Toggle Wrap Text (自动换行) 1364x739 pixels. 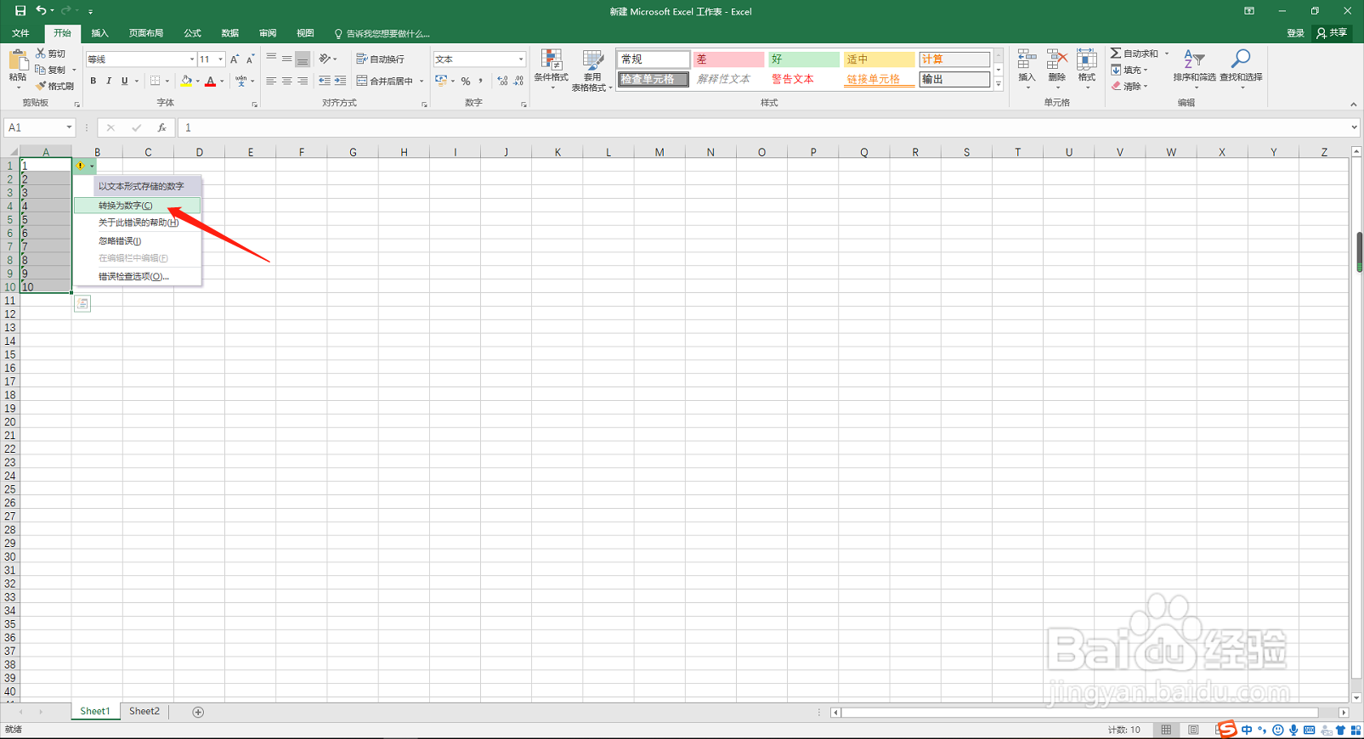(380, 59)
